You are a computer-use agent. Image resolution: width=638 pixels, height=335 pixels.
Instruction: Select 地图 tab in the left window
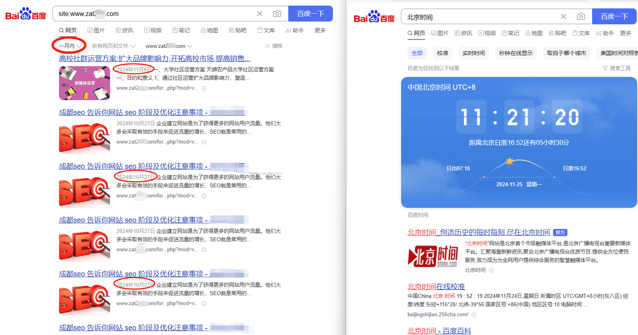coord(209,30)
